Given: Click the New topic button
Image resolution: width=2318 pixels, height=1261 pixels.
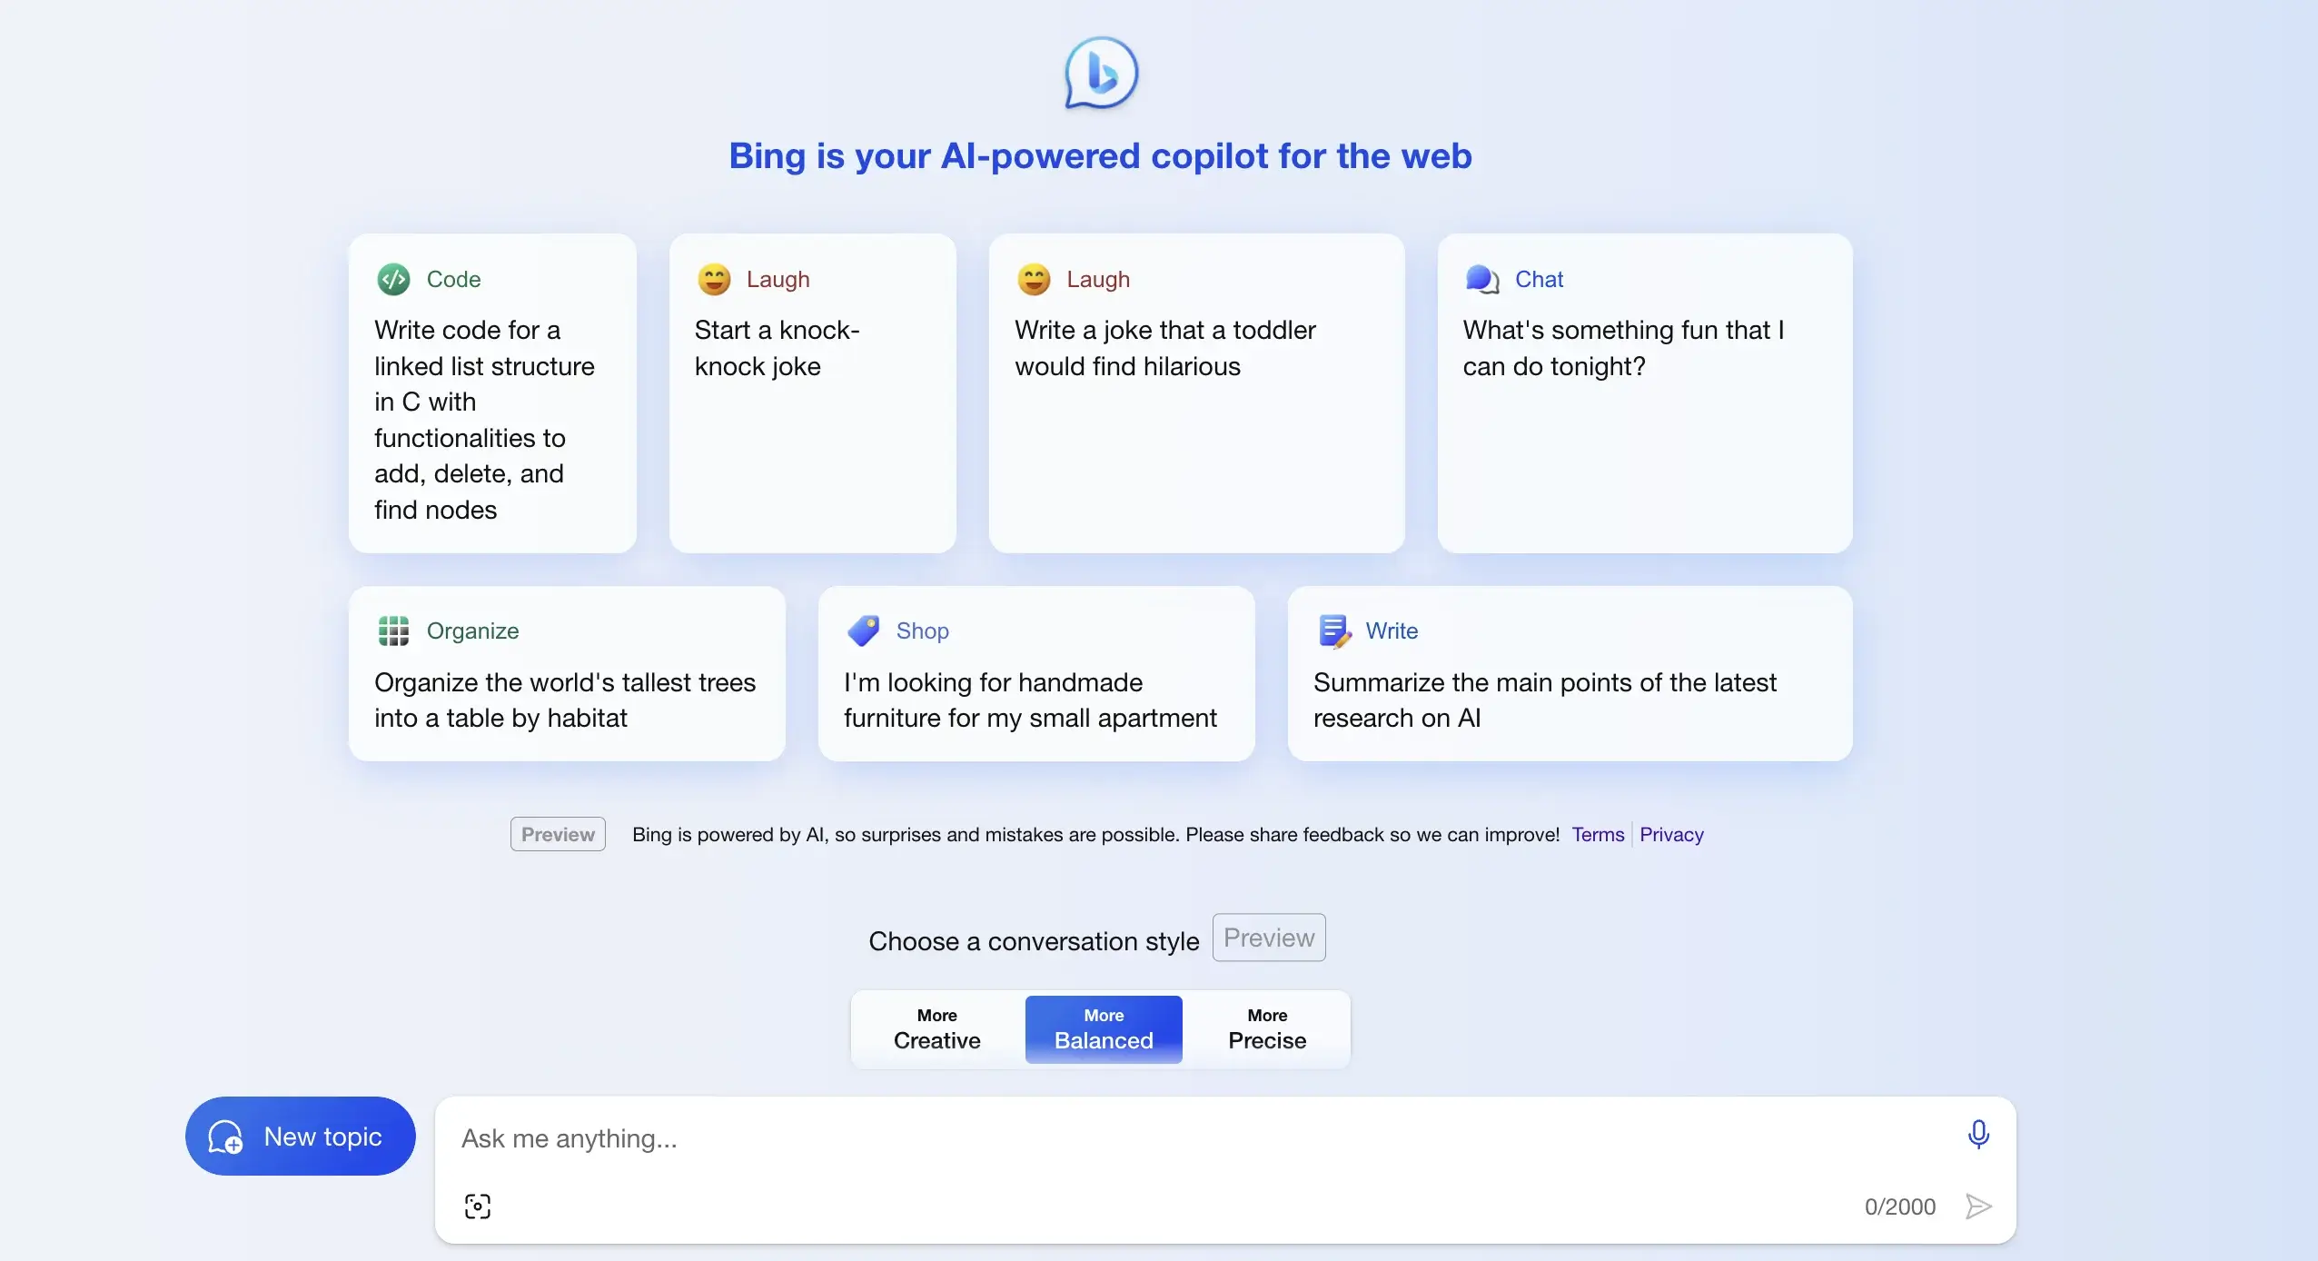Looking at the screenshot, I should 300,1136.
